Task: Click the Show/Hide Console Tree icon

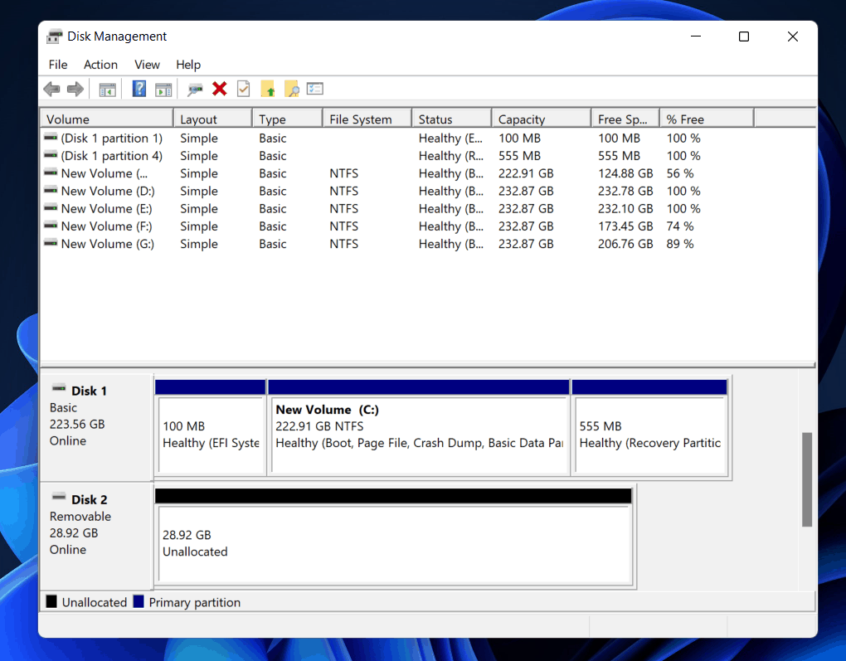Action: click(x=107, y=89)
